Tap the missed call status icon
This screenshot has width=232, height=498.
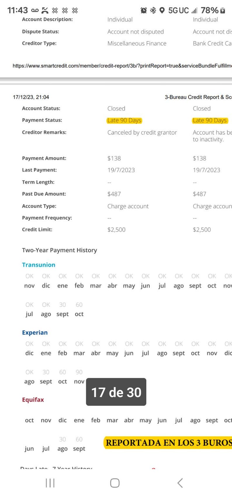point(45,11)
